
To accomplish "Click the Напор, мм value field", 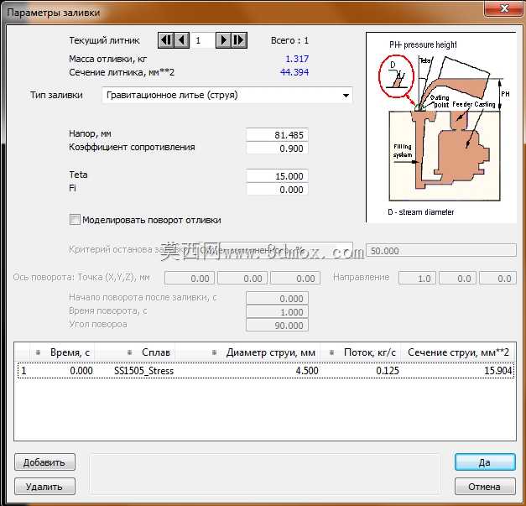I will click(x=277, y=135).
